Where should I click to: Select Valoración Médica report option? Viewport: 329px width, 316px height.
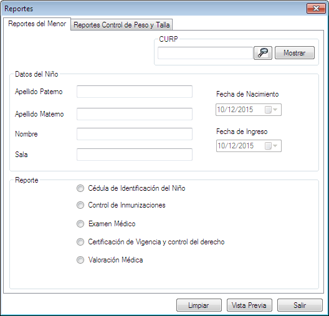coord(80,260)
